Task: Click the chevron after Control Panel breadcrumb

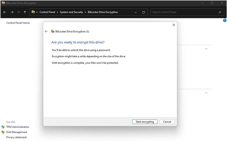Action: (x=57, y=12)
